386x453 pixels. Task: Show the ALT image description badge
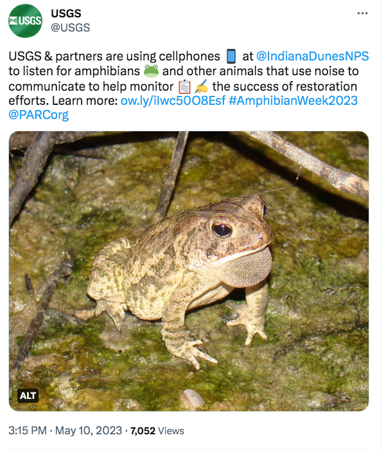(28, 396)
